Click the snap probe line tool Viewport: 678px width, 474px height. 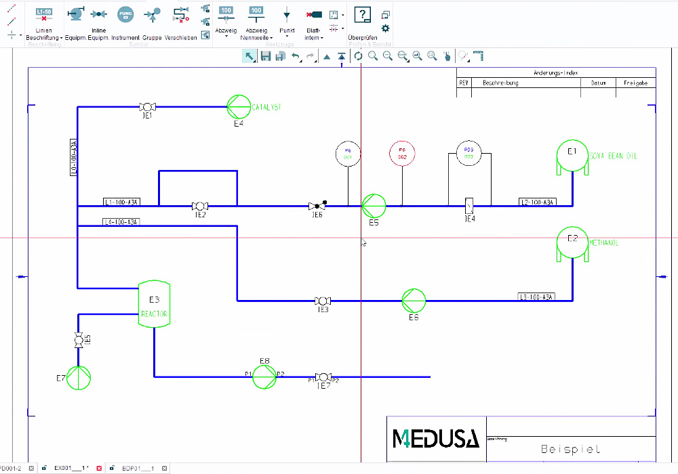464,56
